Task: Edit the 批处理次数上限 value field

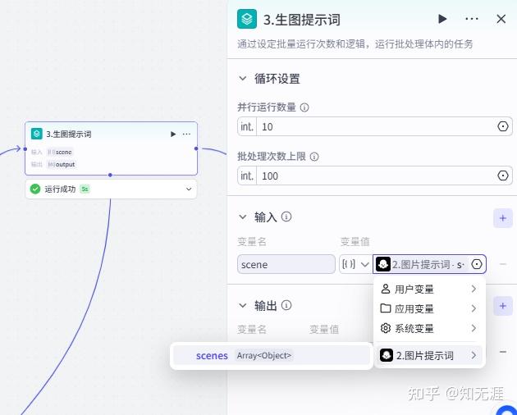Action: [376, 176]
